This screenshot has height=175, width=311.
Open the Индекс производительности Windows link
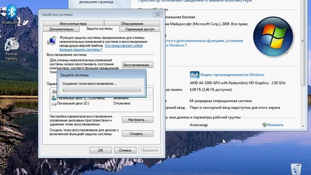point(232,74)
